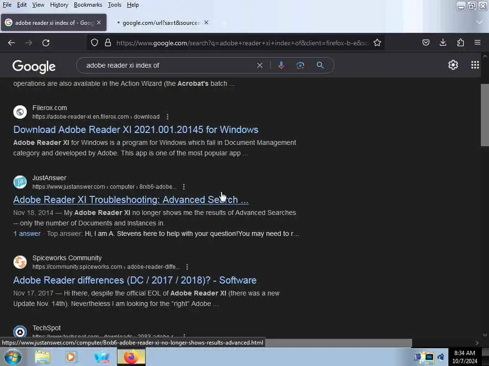Click the vertical page scrollbar thumb
The height and width of the screenshot is (366, 489).
(485, 115)
